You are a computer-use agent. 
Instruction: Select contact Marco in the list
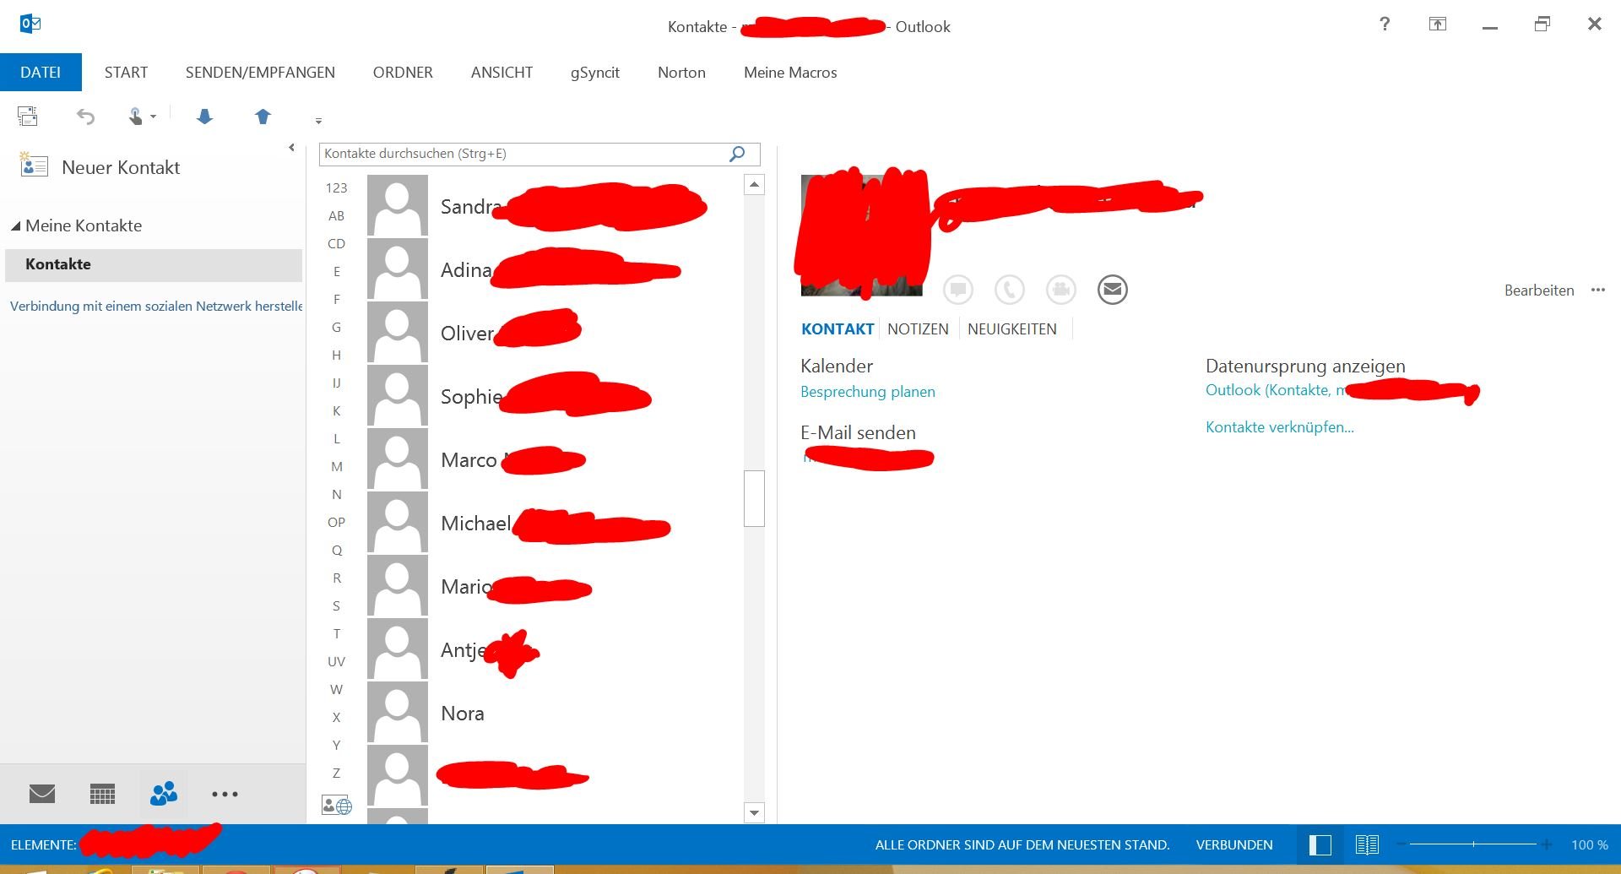click(x=553, y=459)
